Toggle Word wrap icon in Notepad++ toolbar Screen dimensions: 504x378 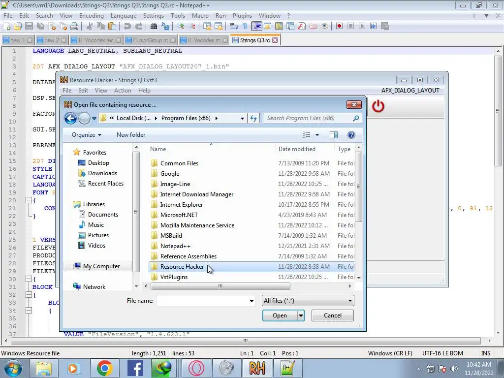point(233,27)
